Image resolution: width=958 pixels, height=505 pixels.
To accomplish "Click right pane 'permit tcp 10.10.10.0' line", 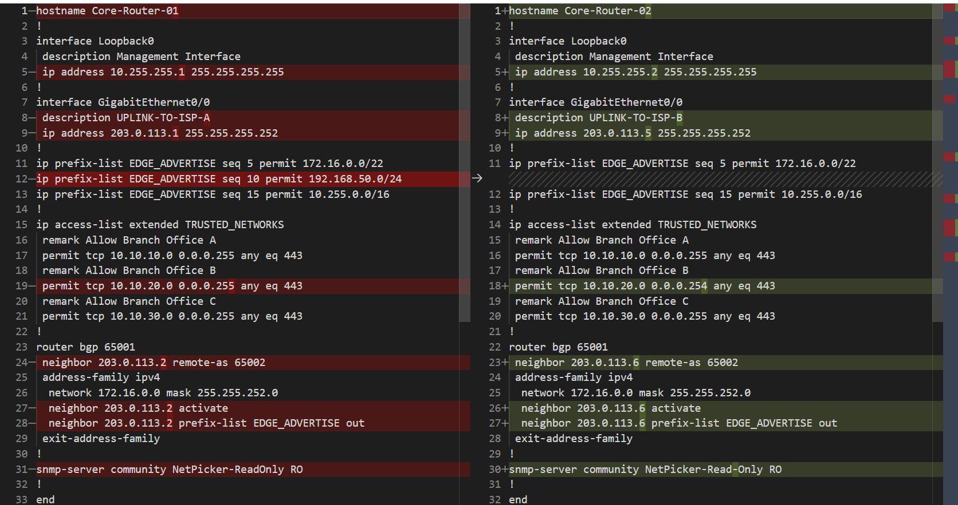I will 645,256.
